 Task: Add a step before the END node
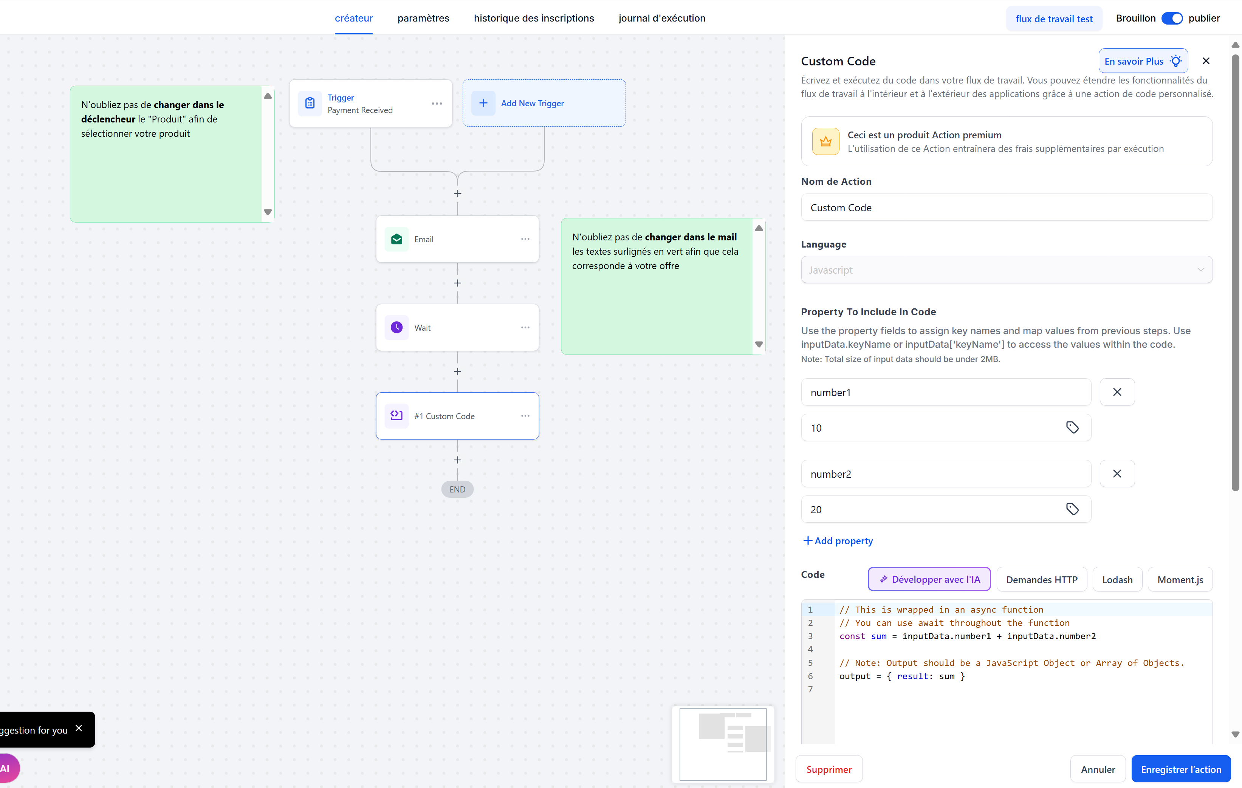click(457, 460)
